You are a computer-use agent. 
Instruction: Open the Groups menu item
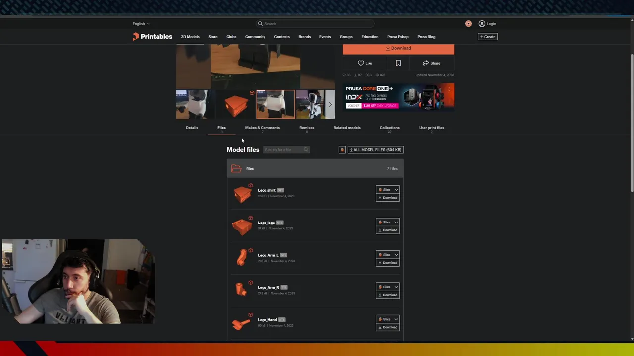(346, 37)
